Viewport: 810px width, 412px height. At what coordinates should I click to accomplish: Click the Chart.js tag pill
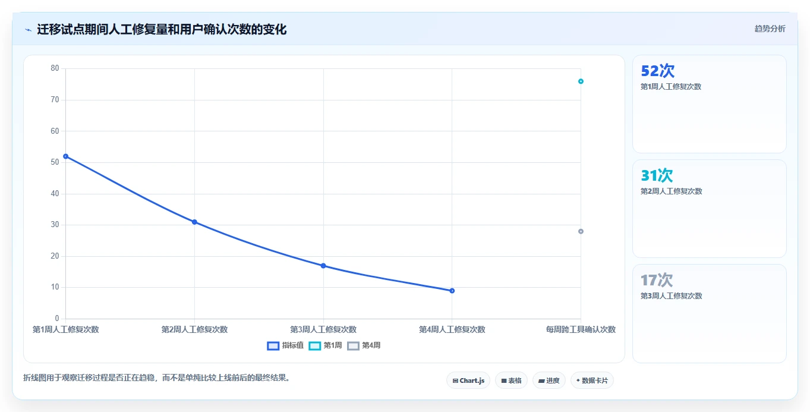click(468, 380)
